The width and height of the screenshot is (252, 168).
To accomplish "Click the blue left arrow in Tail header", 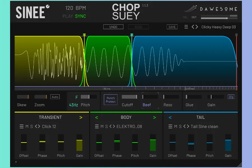I will (x=170, y=118).
